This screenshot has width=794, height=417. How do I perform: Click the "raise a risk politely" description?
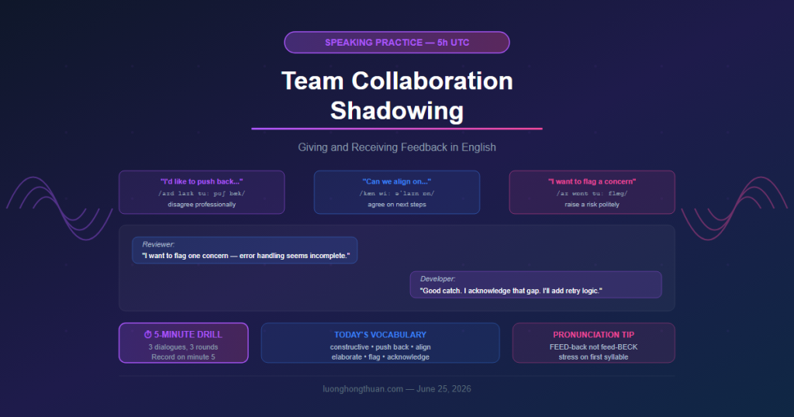pyautogui.click(x=592, y=205)
